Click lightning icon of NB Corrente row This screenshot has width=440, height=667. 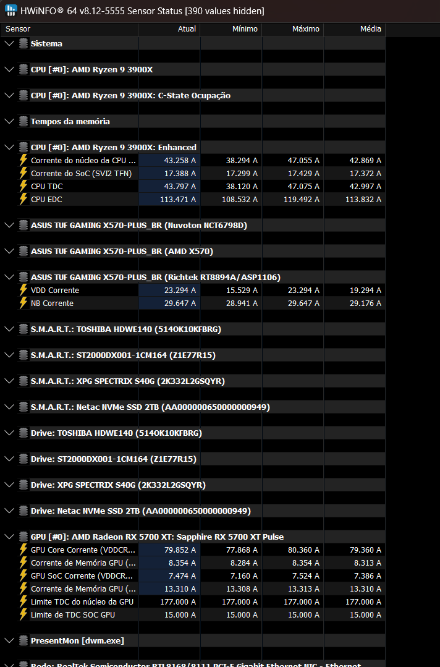coord(23,303)
